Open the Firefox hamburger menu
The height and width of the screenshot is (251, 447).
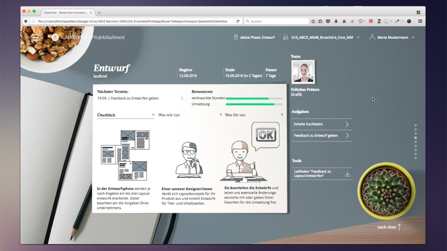coord(420,21)
